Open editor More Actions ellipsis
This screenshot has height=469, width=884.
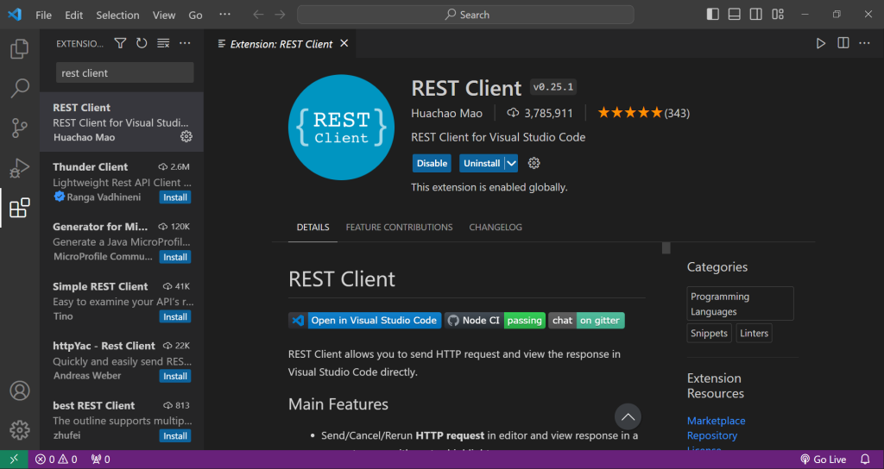(x=864, y=43)
